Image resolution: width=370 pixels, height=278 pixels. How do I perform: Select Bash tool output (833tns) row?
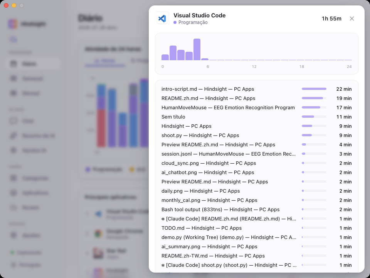tap(257, 209)
